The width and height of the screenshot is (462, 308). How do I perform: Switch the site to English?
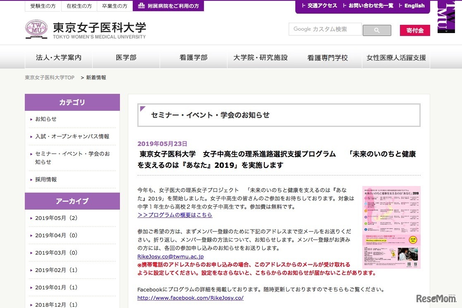pos(414,6)
